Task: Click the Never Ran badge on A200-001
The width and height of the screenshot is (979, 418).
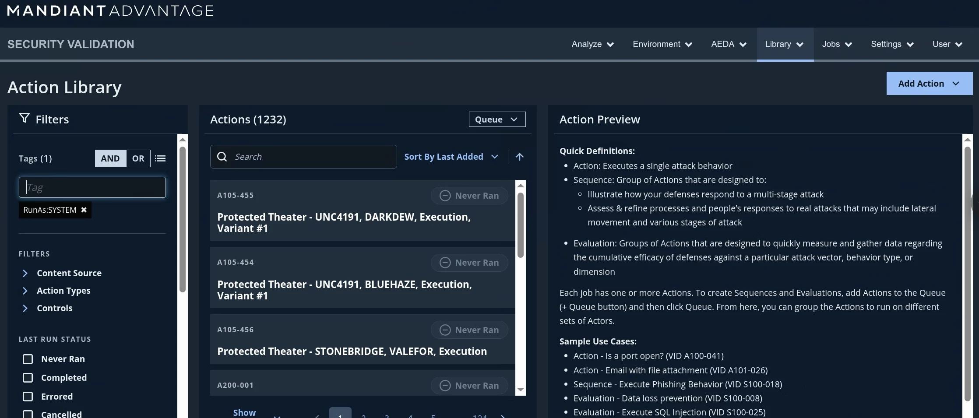Action: 469,386
